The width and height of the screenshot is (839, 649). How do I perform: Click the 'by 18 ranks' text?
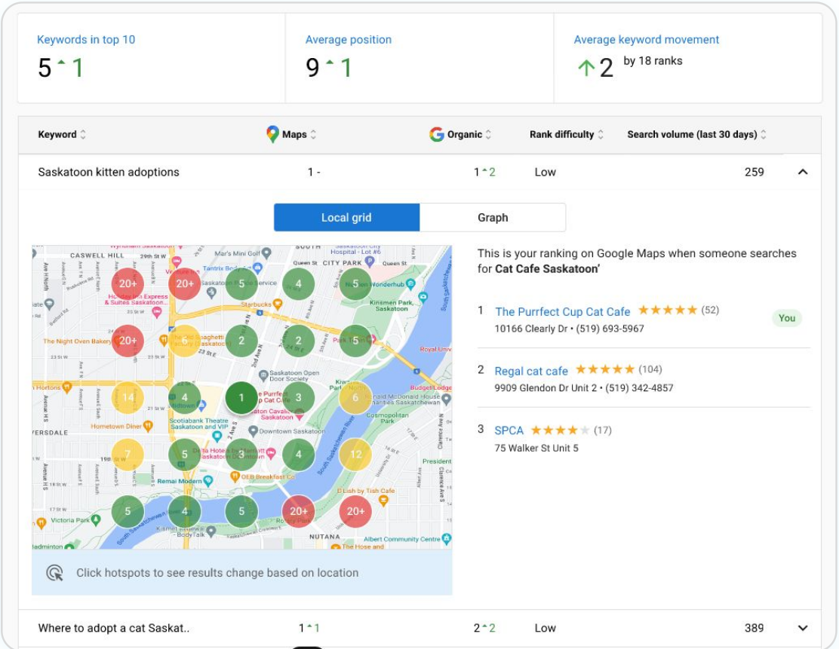pos(653,61)
